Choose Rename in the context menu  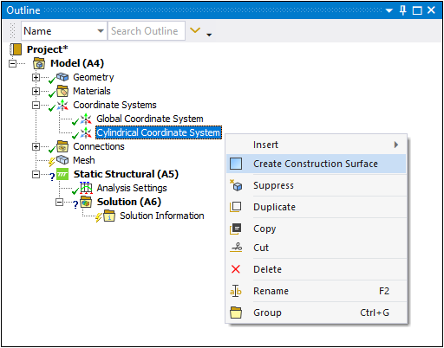tap(317, 291)
